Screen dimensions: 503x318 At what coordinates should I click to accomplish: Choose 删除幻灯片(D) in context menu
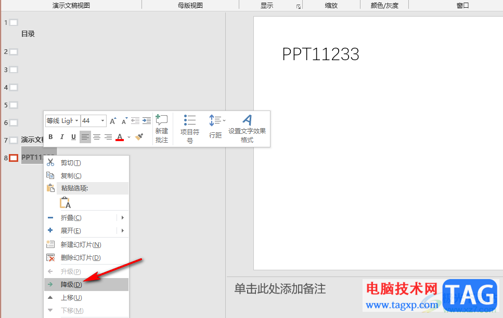pos(86,257)
